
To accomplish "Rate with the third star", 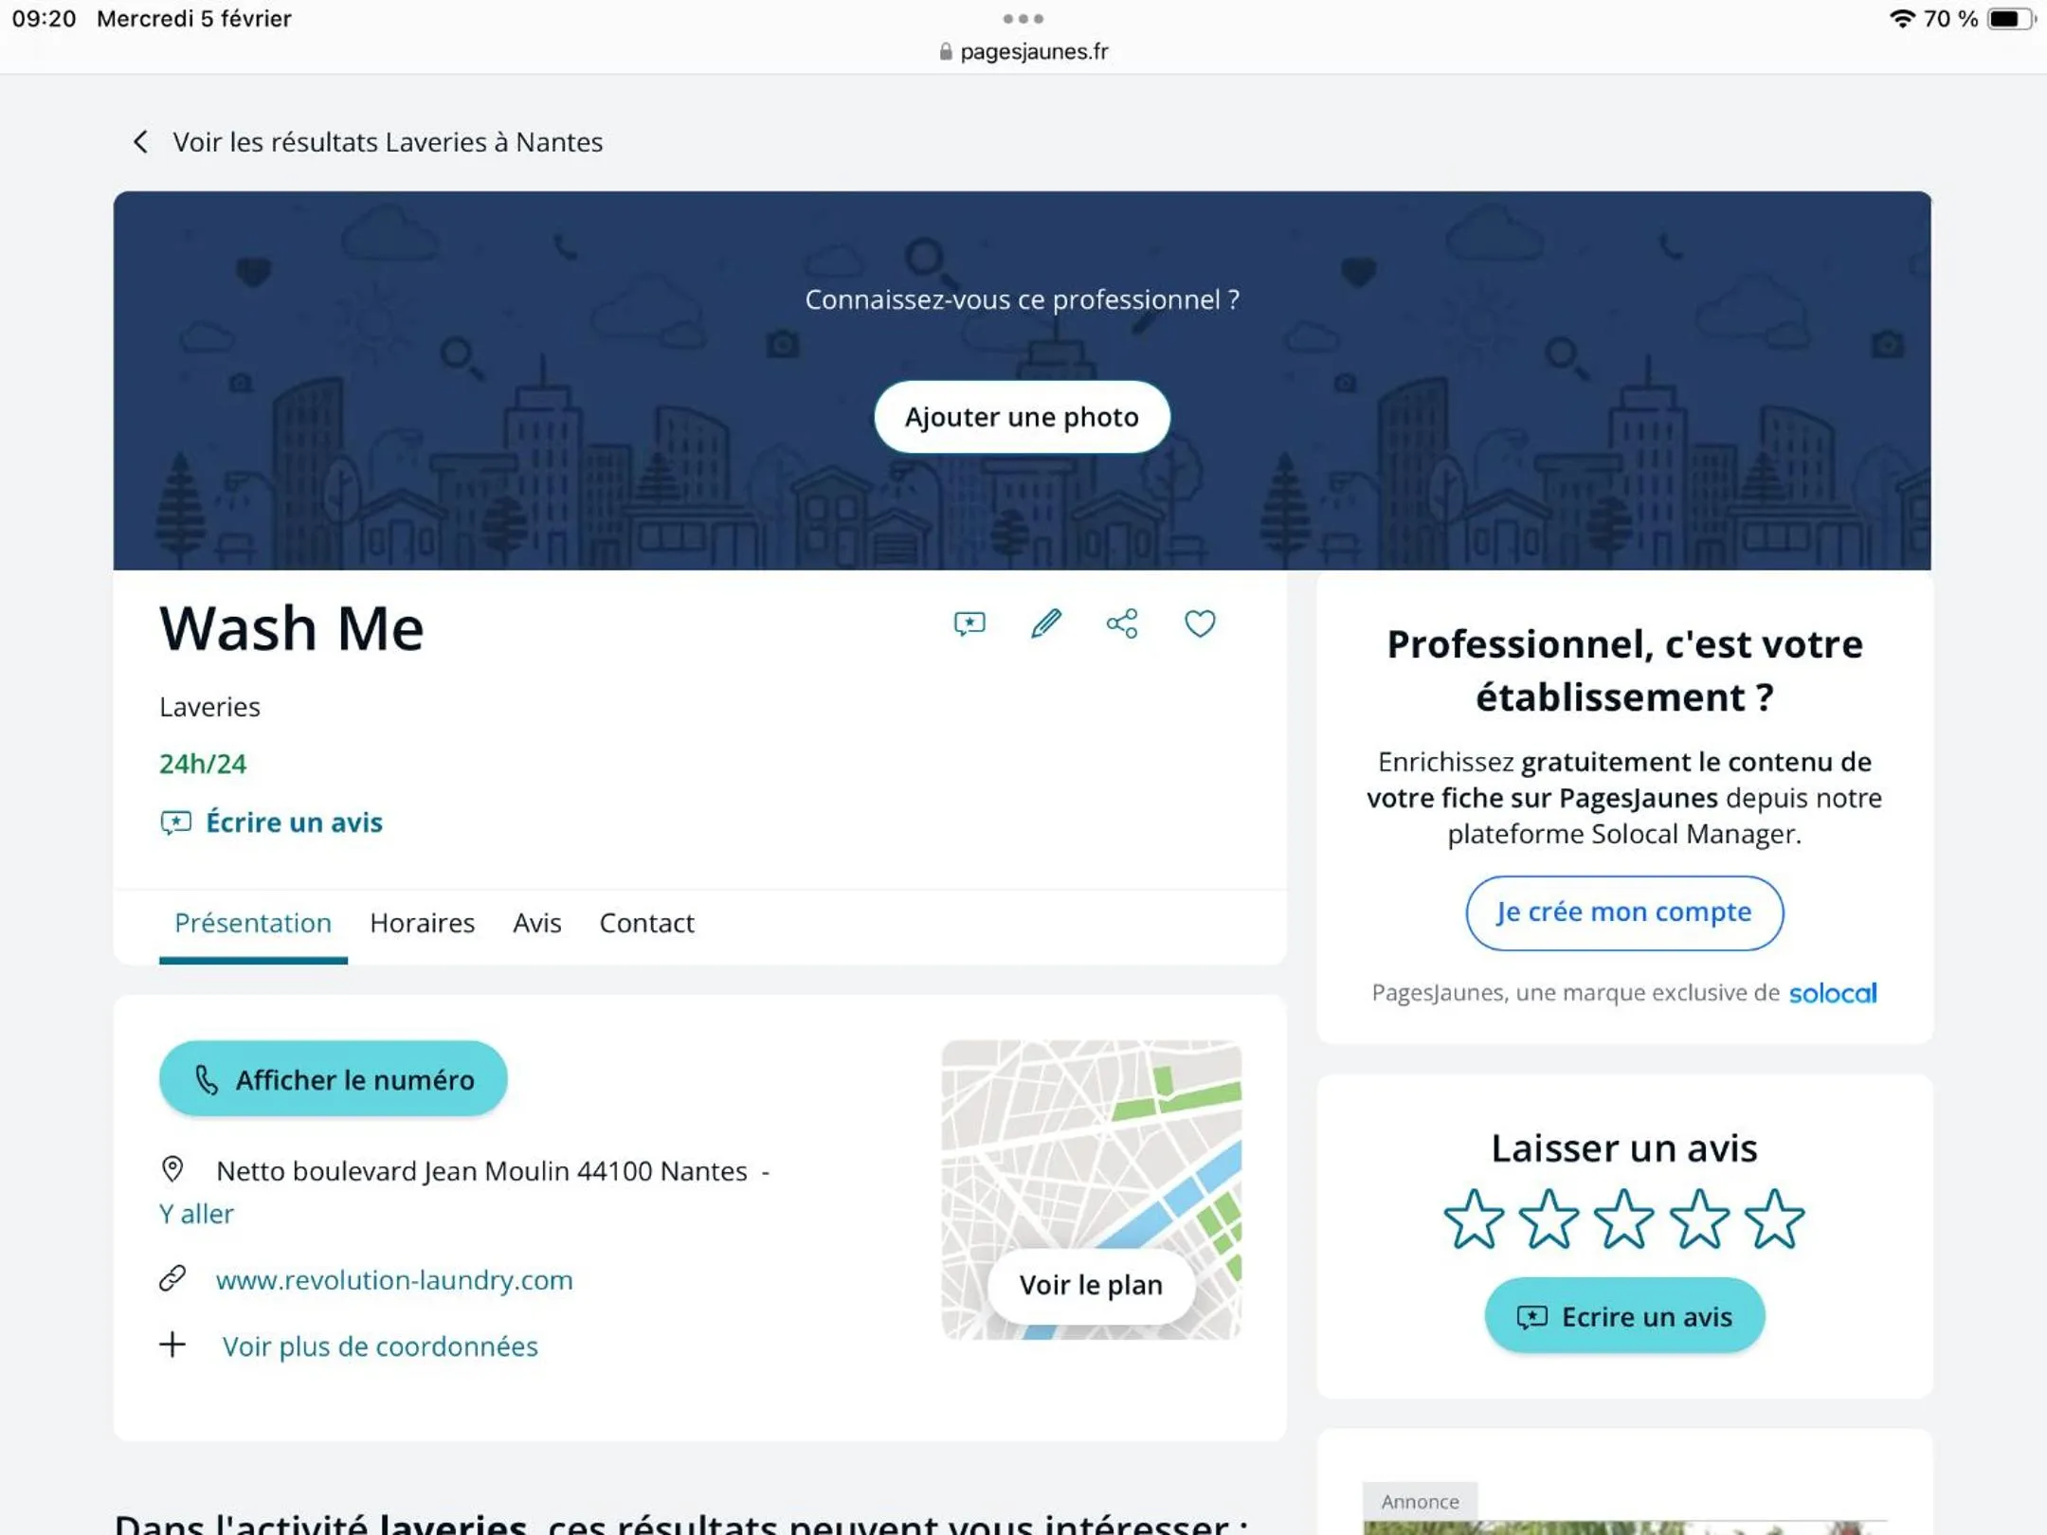I will [x=1623, y=1219].
